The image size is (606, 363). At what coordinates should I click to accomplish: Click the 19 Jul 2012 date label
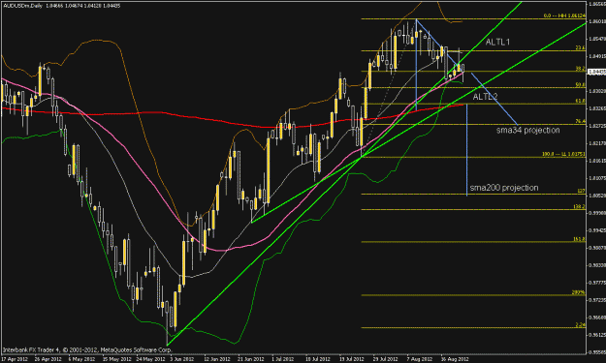click(x=352, y=359)
